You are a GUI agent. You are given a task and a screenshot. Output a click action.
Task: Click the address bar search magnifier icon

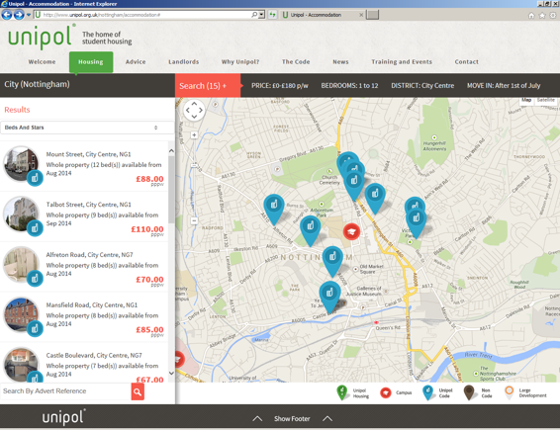click(254, 15)
